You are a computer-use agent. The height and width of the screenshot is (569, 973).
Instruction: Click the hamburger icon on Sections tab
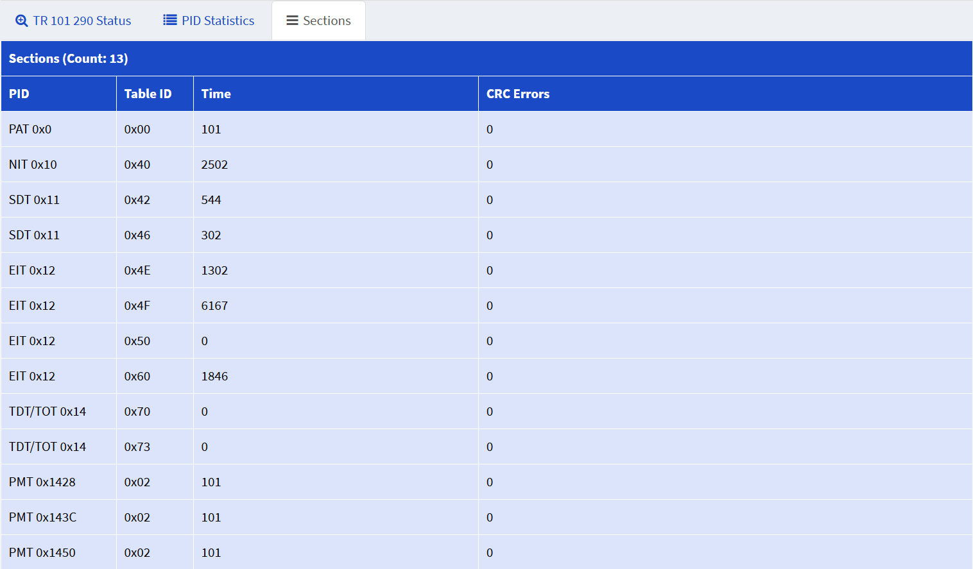point(293,21)
